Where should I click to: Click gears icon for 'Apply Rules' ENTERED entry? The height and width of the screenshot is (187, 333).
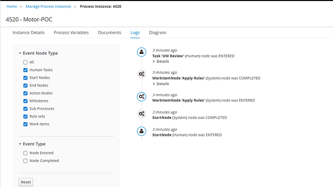(141, 97)
